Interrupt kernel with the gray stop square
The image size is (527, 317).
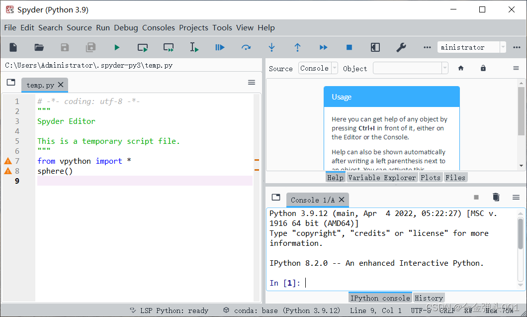pyautogui.click(x=476, y=197)
